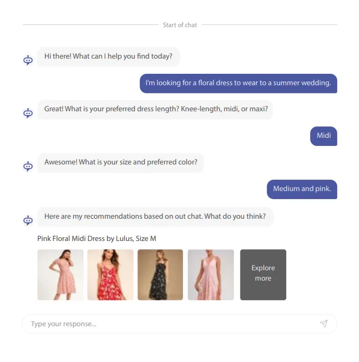
Task: Click the Start of chat divider label
Action: point(180,25)
